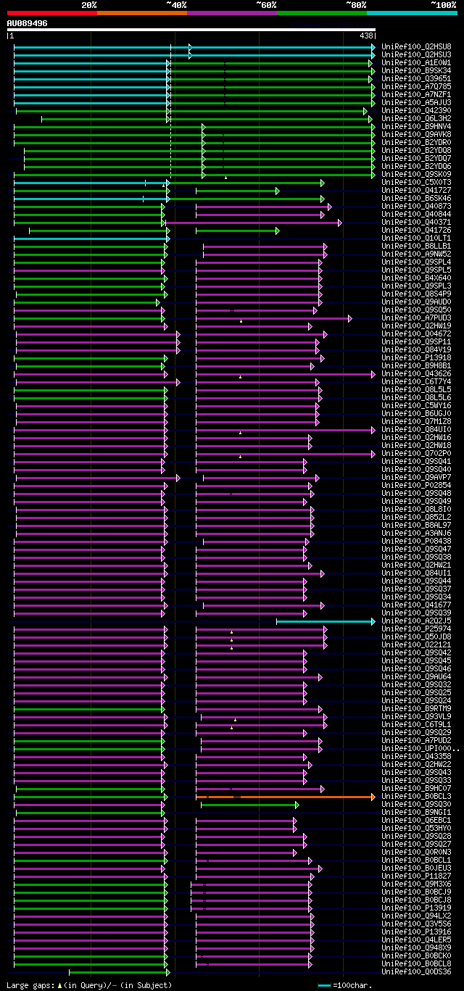Image resolution: width=464 pixels, height=991 pixels.
Task: Click the UniRef100_P08438 label
Action: click(x=416, y=541)
